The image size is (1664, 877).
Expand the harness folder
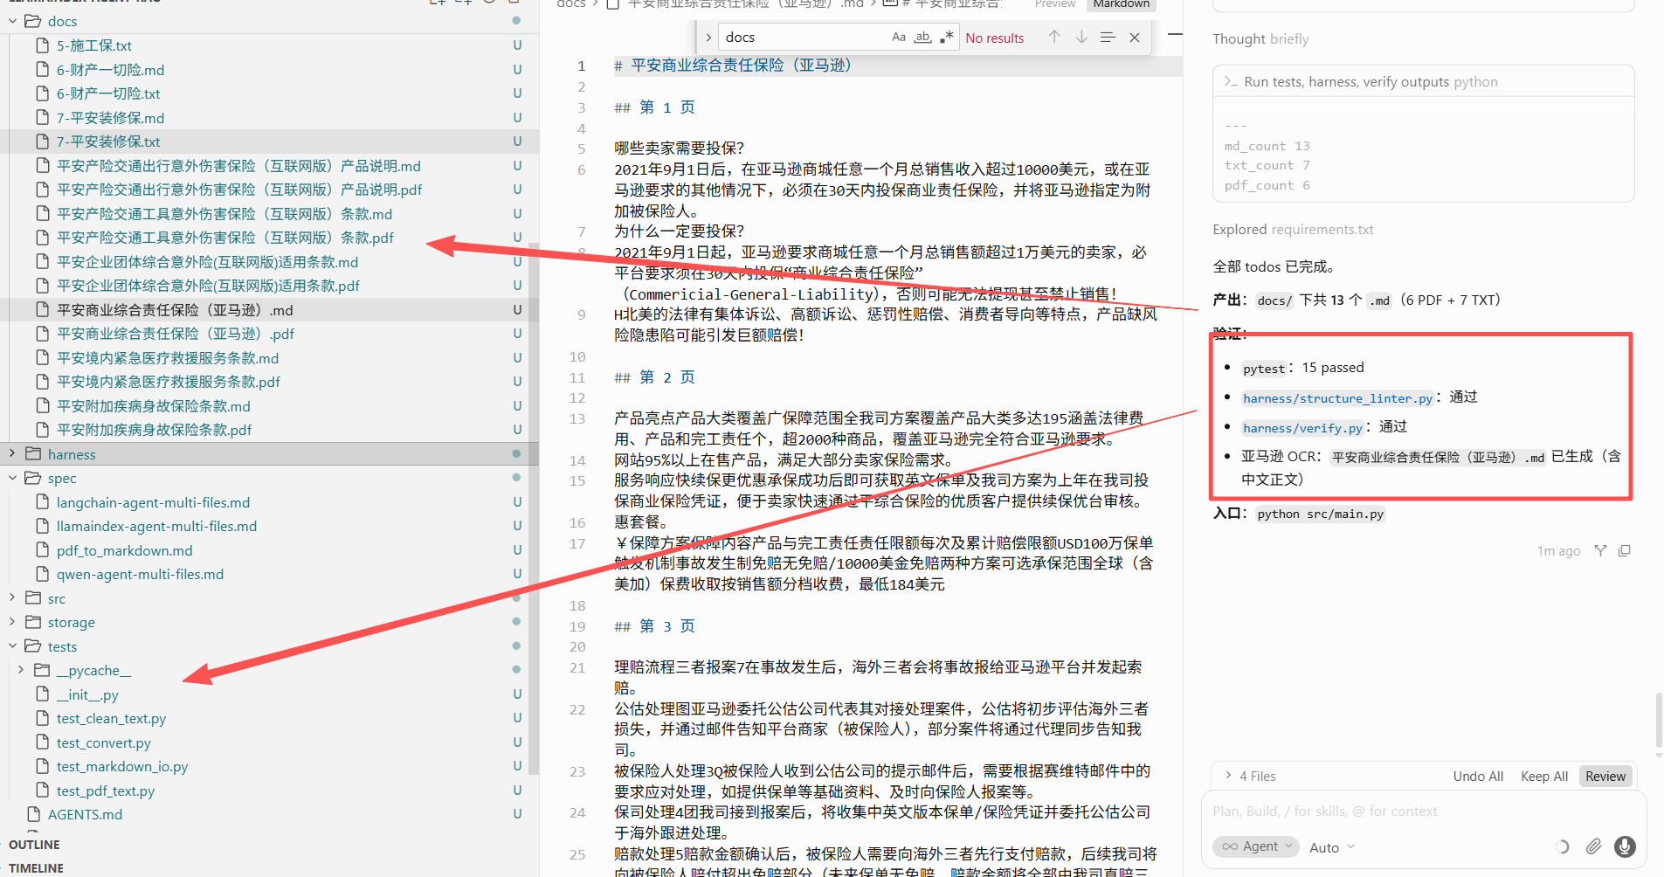click(13, 454)
